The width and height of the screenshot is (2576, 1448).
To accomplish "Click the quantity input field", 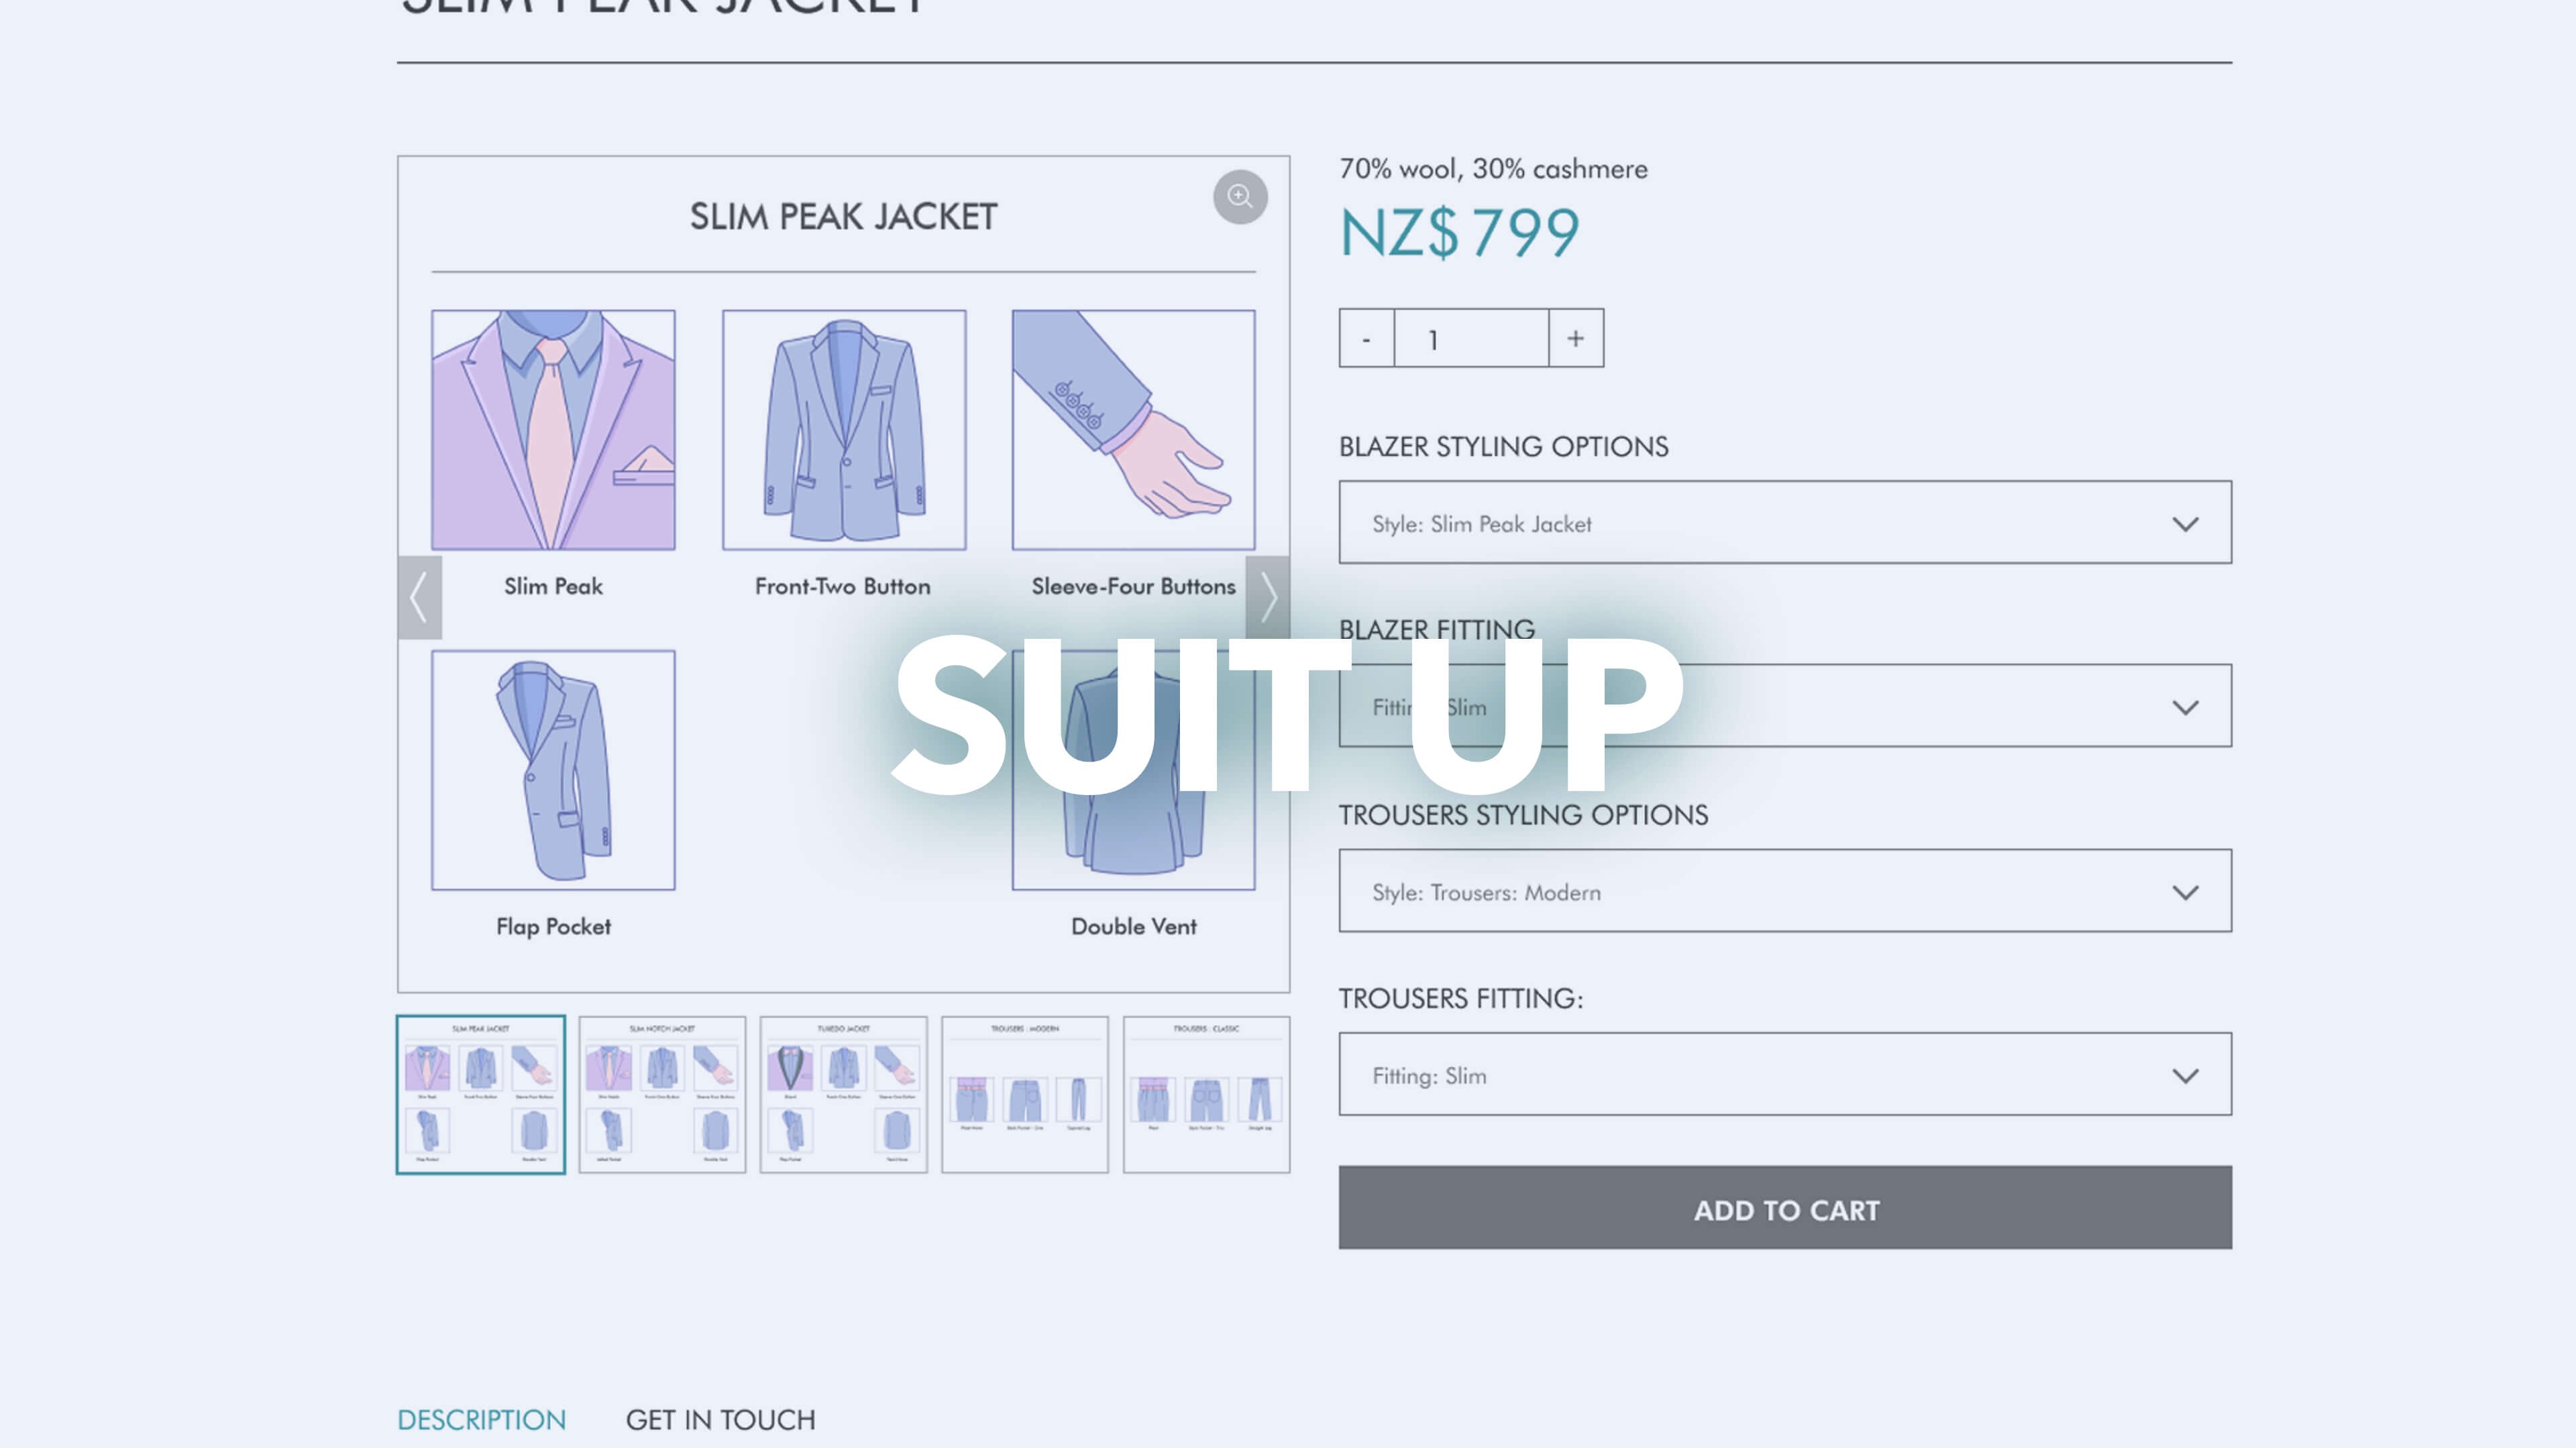I will click(1471, 339).
